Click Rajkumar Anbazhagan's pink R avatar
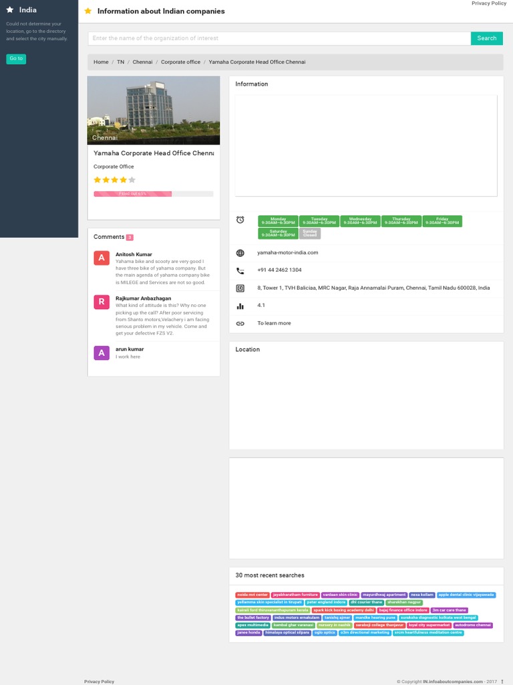The image size is (513, 685). click(102, 302)
